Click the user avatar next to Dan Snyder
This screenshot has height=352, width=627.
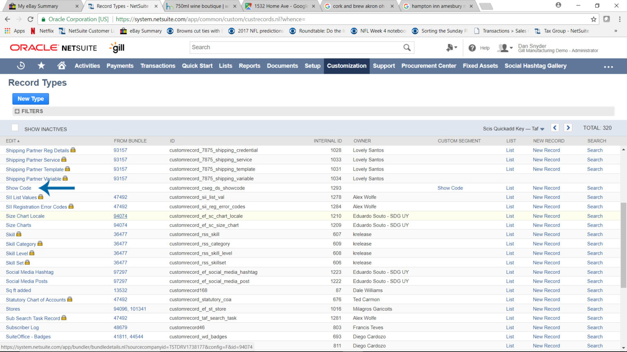click(502, 48)
